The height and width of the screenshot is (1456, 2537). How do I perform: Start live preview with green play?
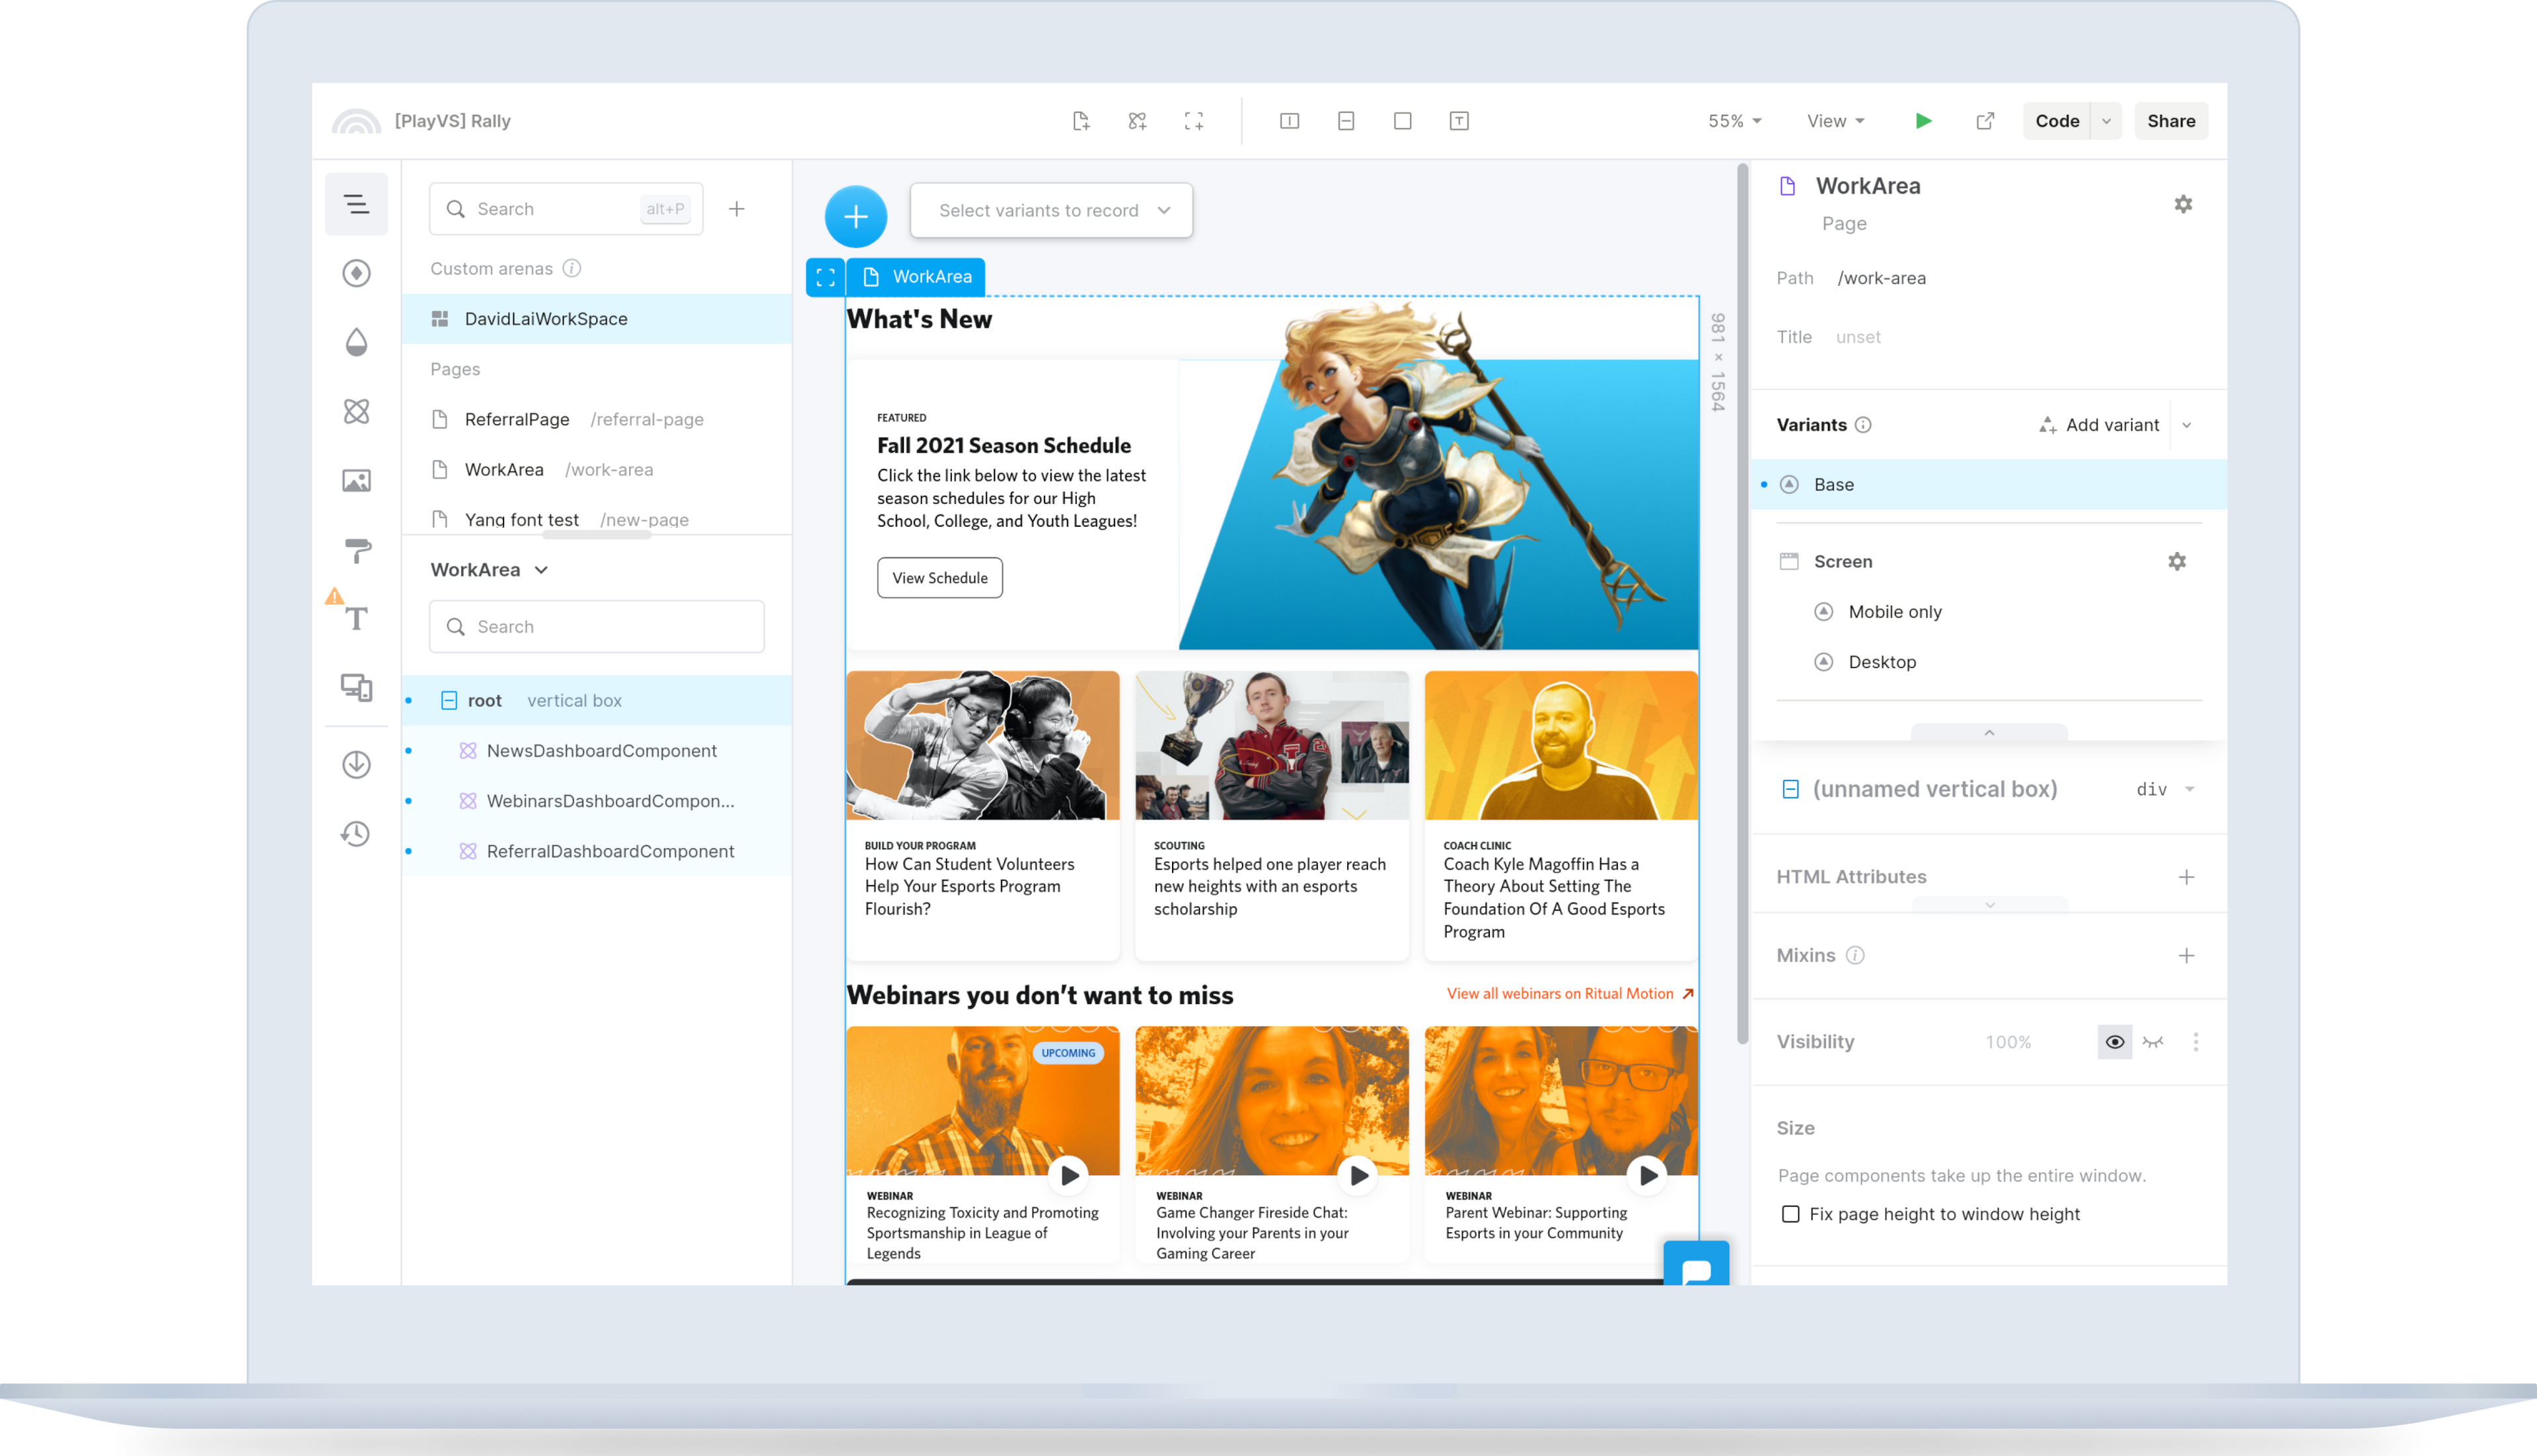1923,121
